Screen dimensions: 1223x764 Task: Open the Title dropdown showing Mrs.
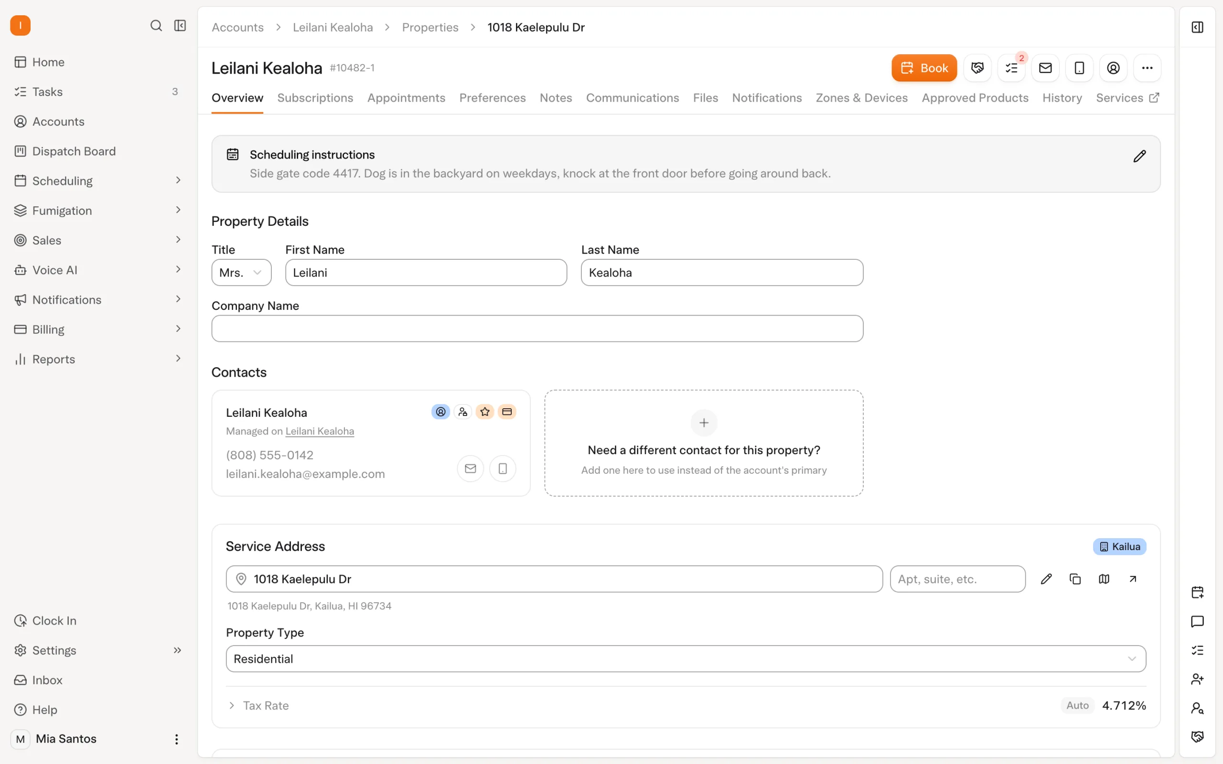coord(241,272)
